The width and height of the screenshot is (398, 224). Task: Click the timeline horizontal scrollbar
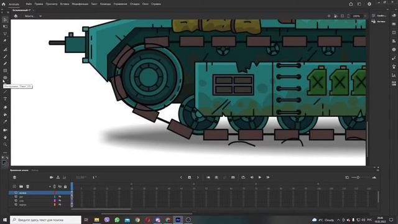click(101, 209)
